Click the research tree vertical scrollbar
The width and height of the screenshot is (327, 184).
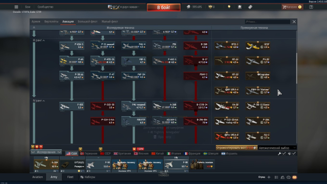[x=296, y=68]
